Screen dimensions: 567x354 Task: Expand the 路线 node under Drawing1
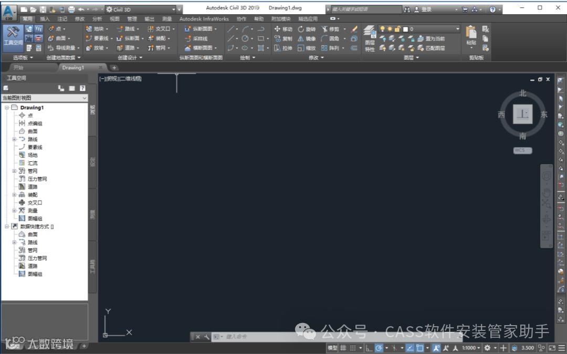(x=15, y=139)
